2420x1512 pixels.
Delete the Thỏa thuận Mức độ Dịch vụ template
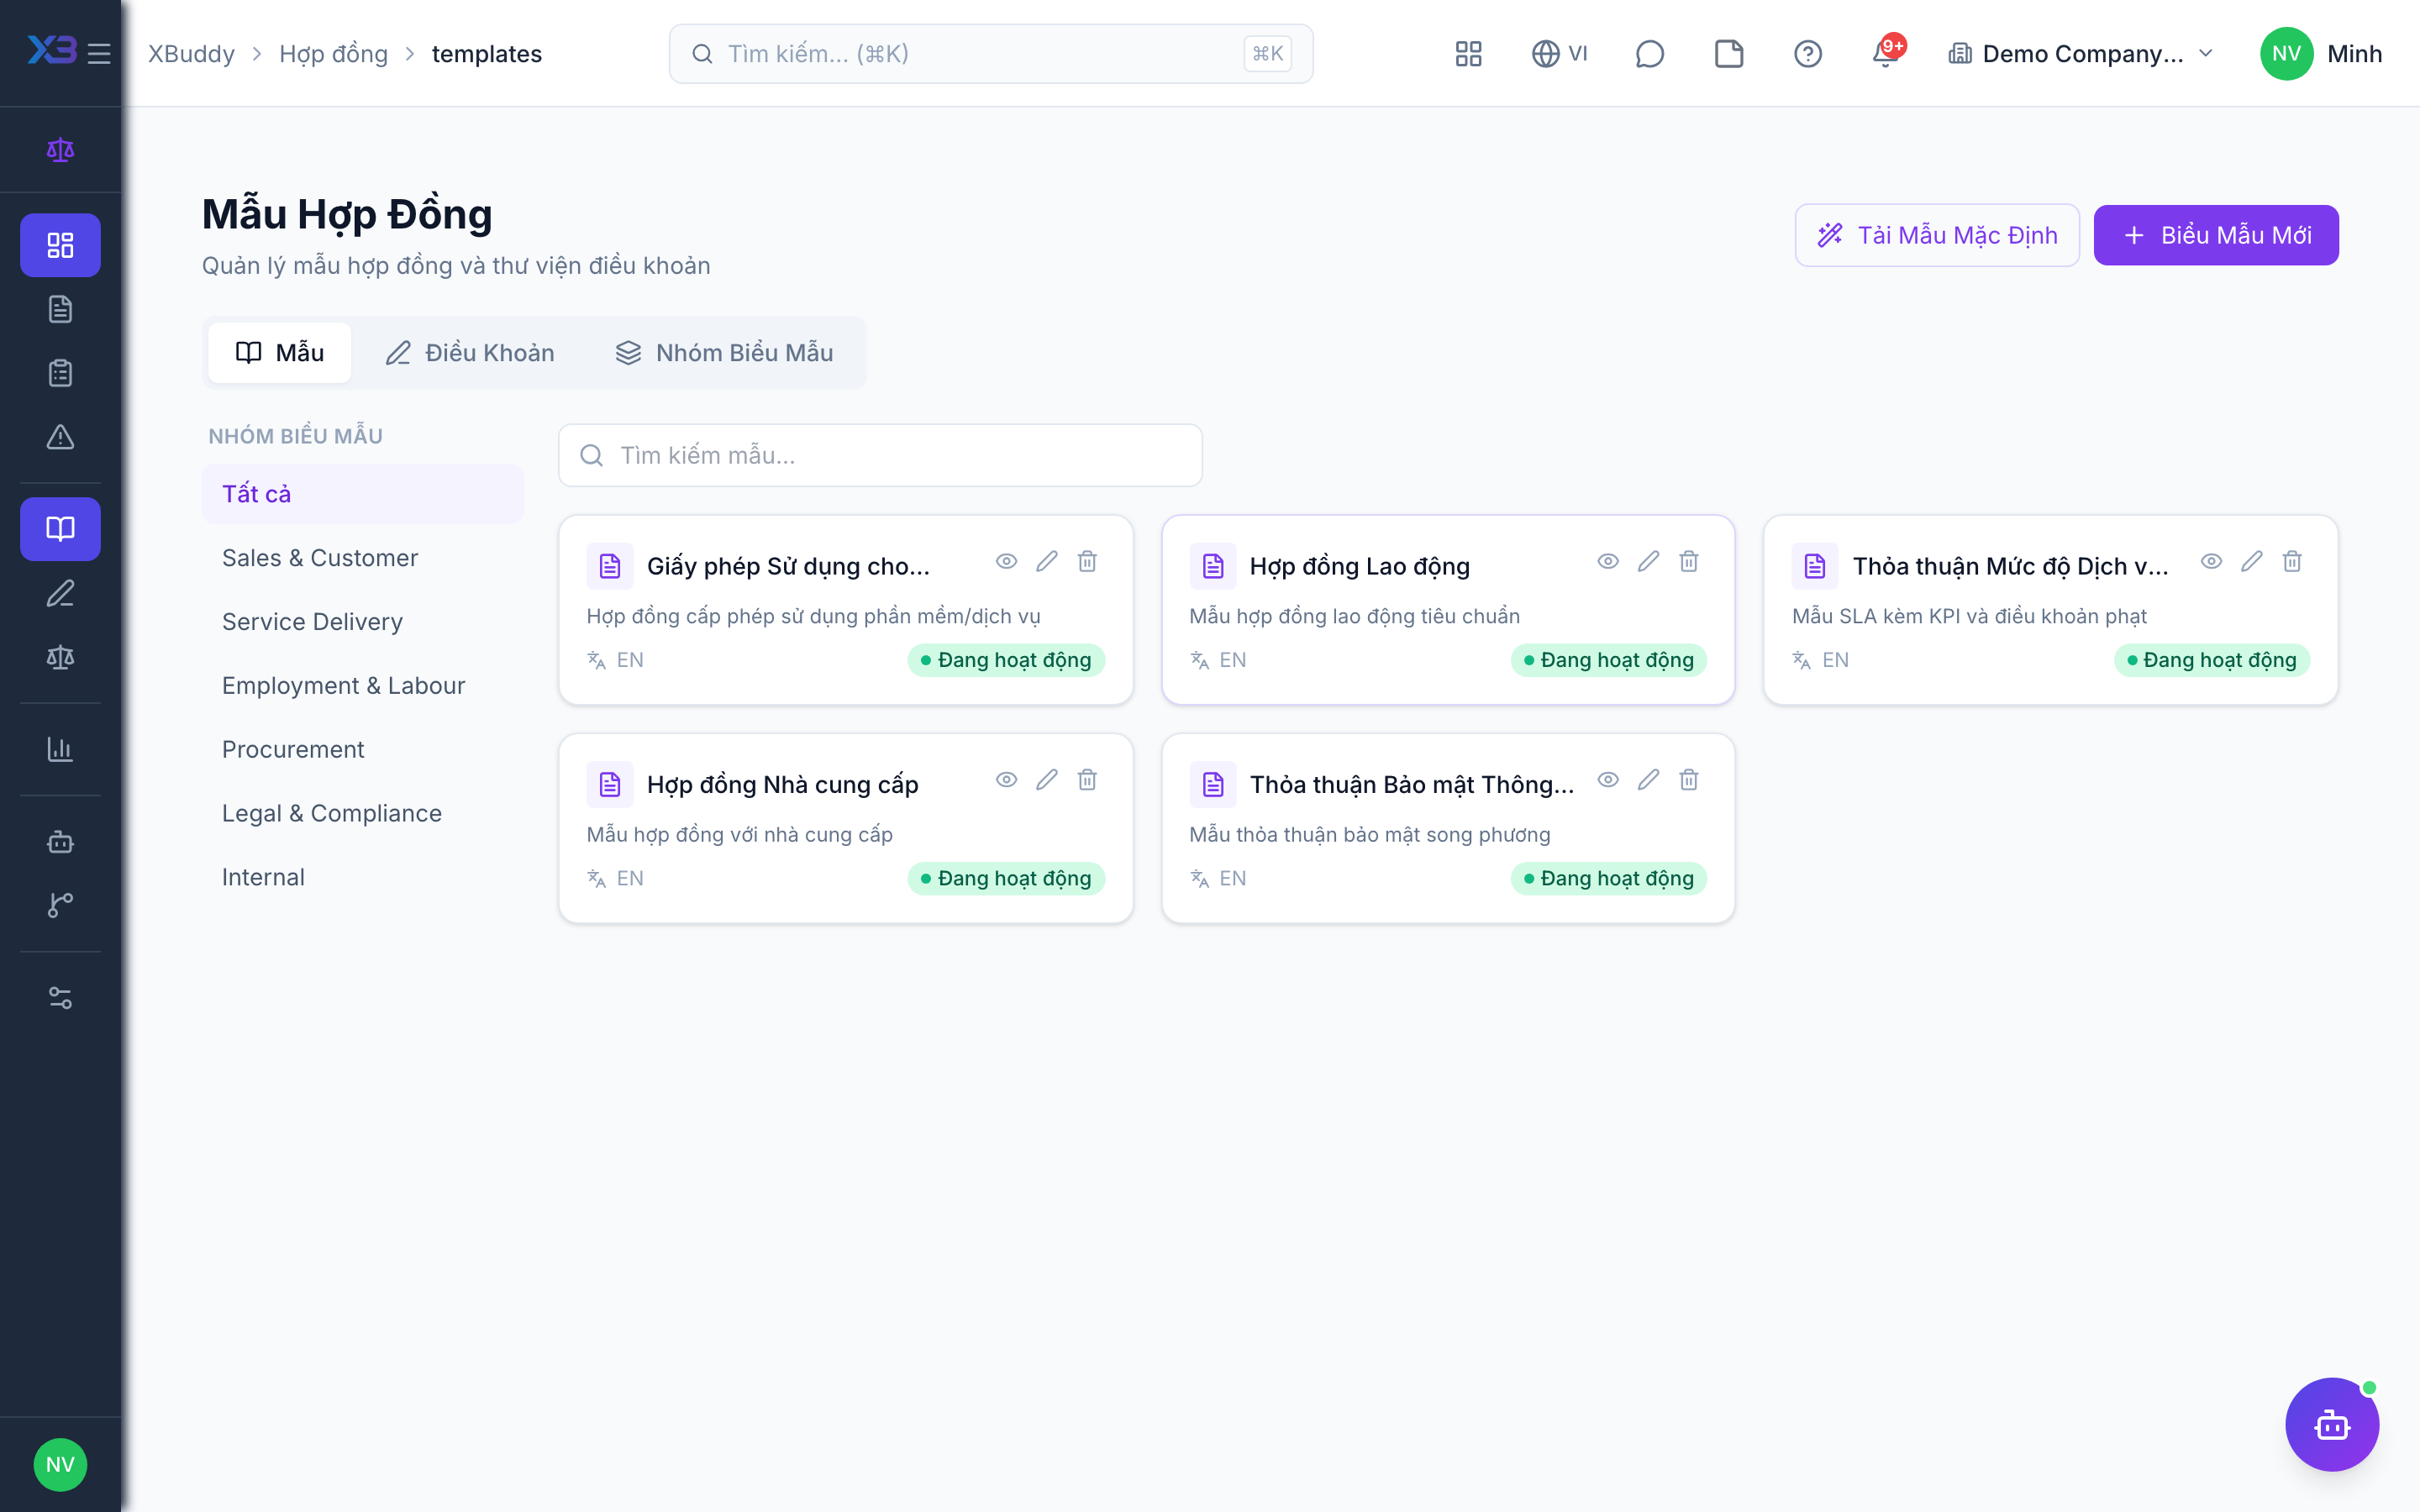click(x=2292, y=562)
